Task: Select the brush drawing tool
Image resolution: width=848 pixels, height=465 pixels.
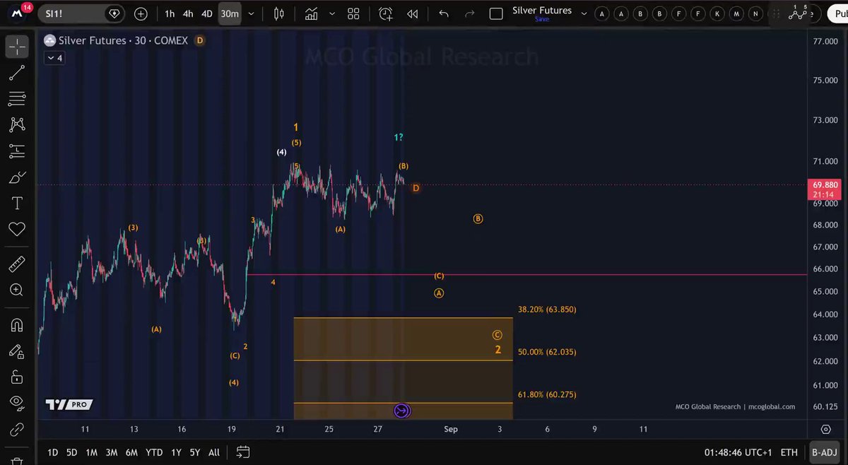Action: point(17,177)
